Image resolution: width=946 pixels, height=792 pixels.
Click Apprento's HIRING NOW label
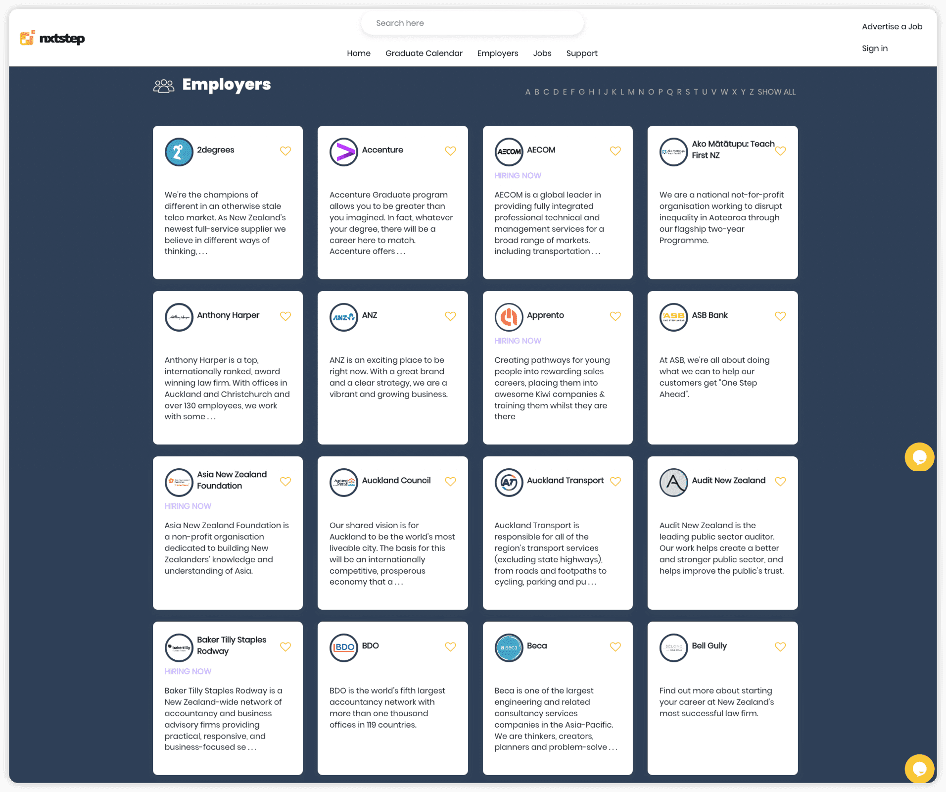(518, 341)
